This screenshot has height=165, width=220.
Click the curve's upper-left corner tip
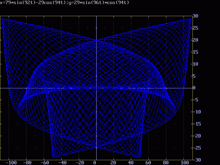2,19
